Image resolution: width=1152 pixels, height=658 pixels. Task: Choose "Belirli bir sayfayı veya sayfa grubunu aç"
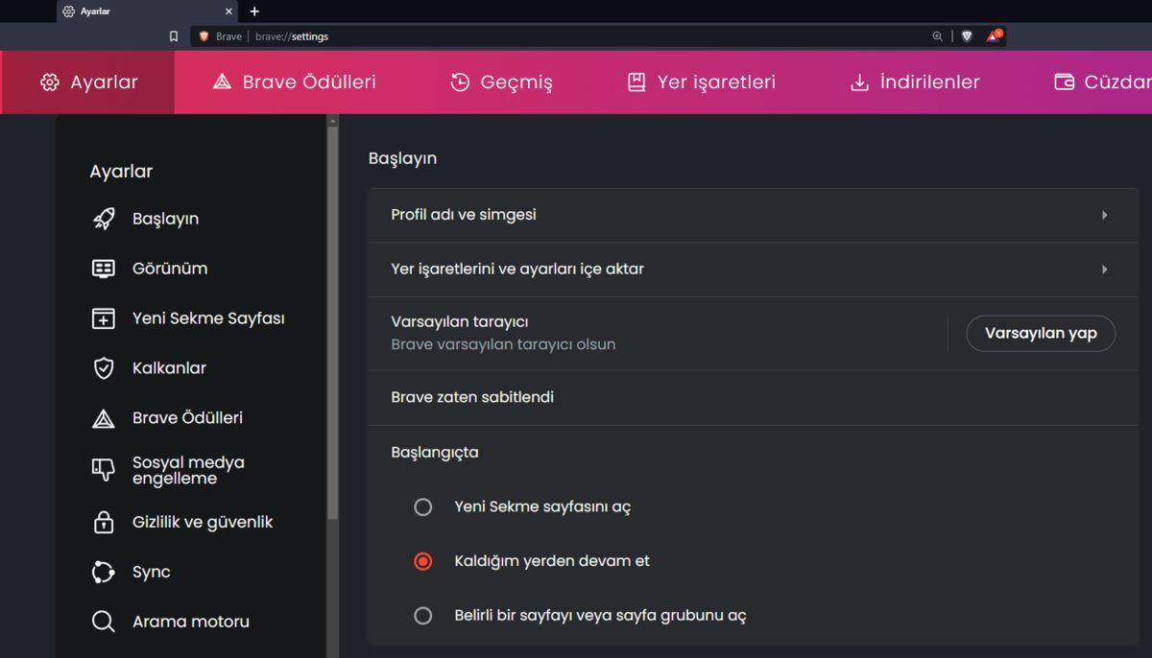[423, 616]
